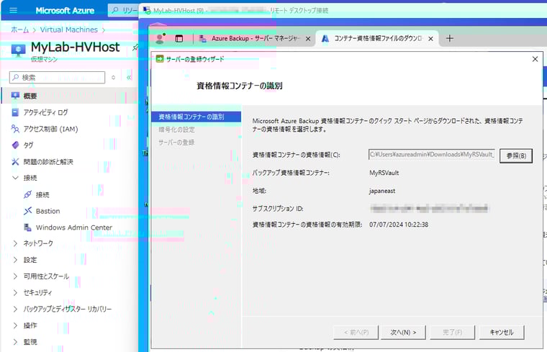Click the resource search box in Azure header
Screen dimensions: 547x352
pyautogui.click(x=124, y=11)
